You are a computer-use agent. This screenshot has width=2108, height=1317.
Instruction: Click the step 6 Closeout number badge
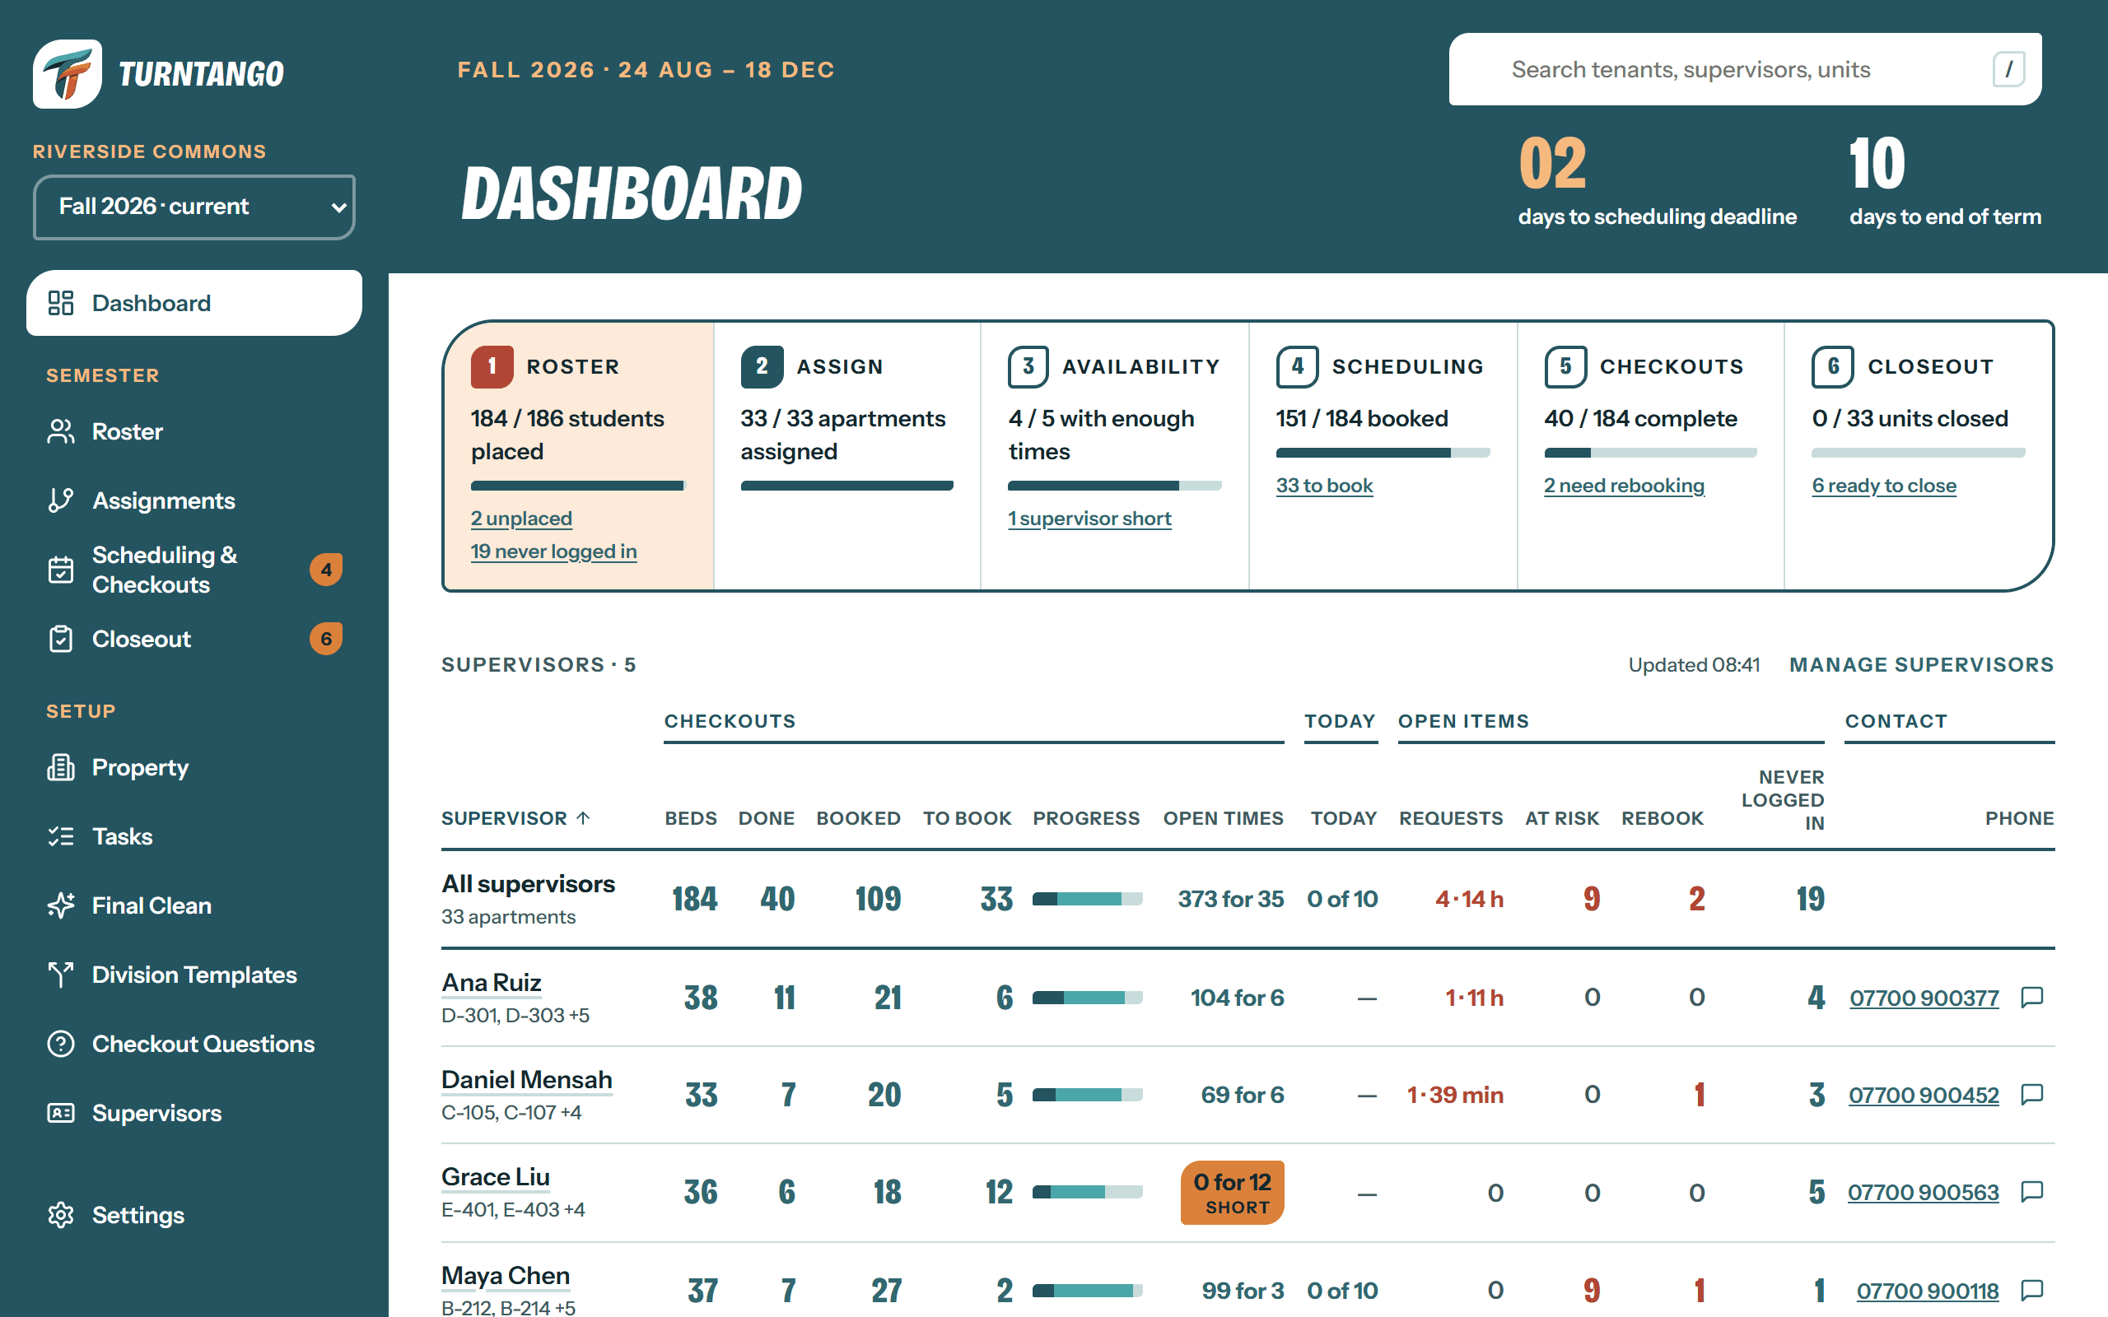1833,367
